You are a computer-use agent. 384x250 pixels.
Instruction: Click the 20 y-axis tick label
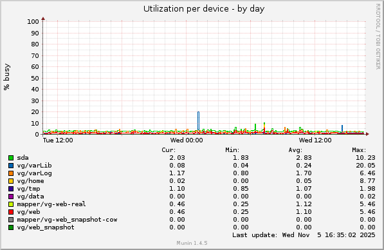click(x=35, y=112)
